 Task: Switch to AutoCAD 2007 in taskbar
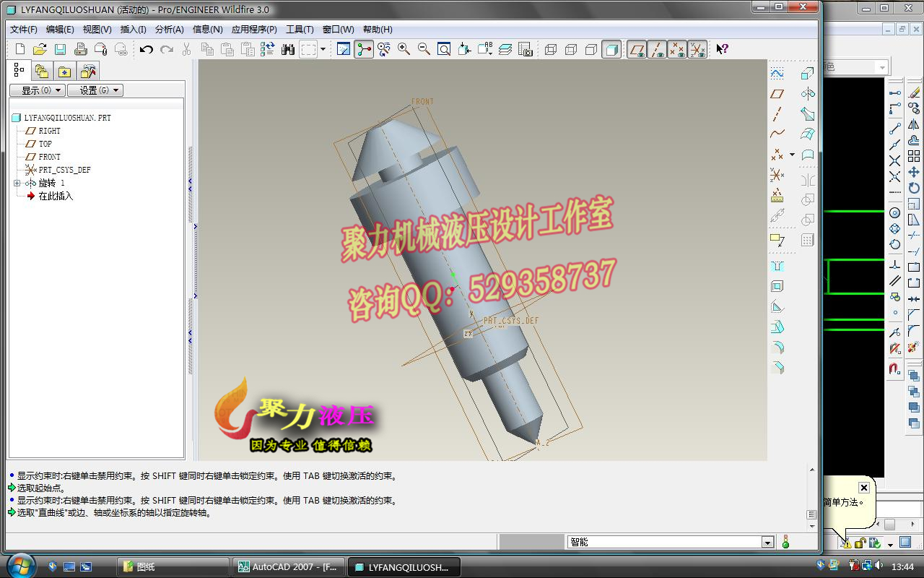click(x=287, y=566)
